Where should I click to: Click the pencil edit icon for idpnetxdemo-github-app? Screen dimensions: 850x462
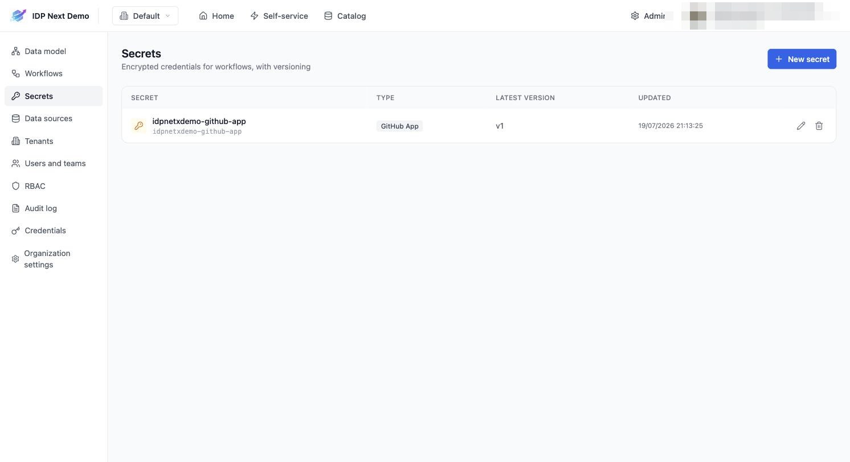pos(801,126)
